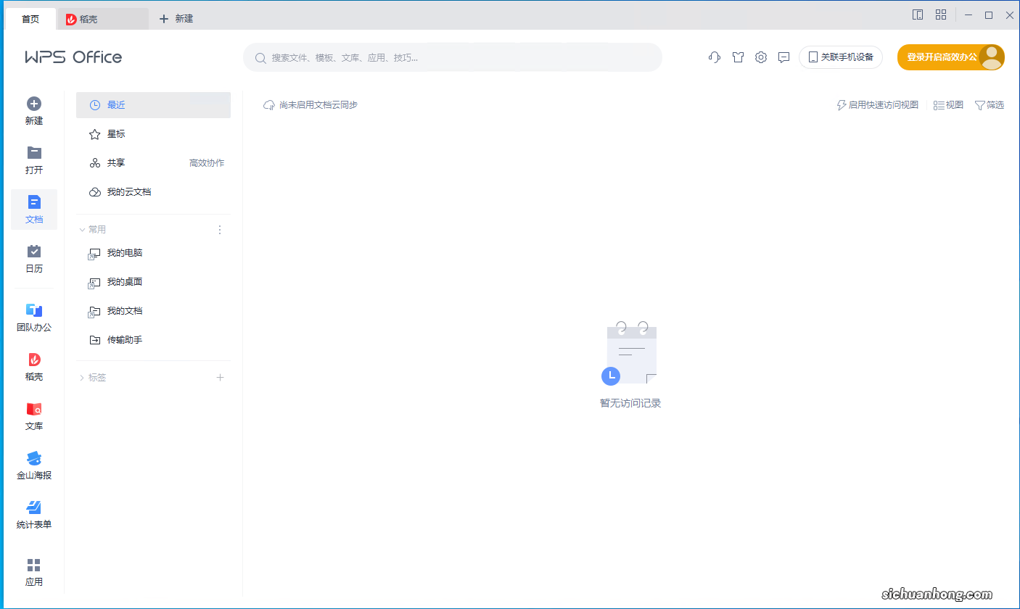Image resolution: width=1020 pixels, height=609 pixels.
Task: Focus the search files and templates field
Action: tap(453, 57)
